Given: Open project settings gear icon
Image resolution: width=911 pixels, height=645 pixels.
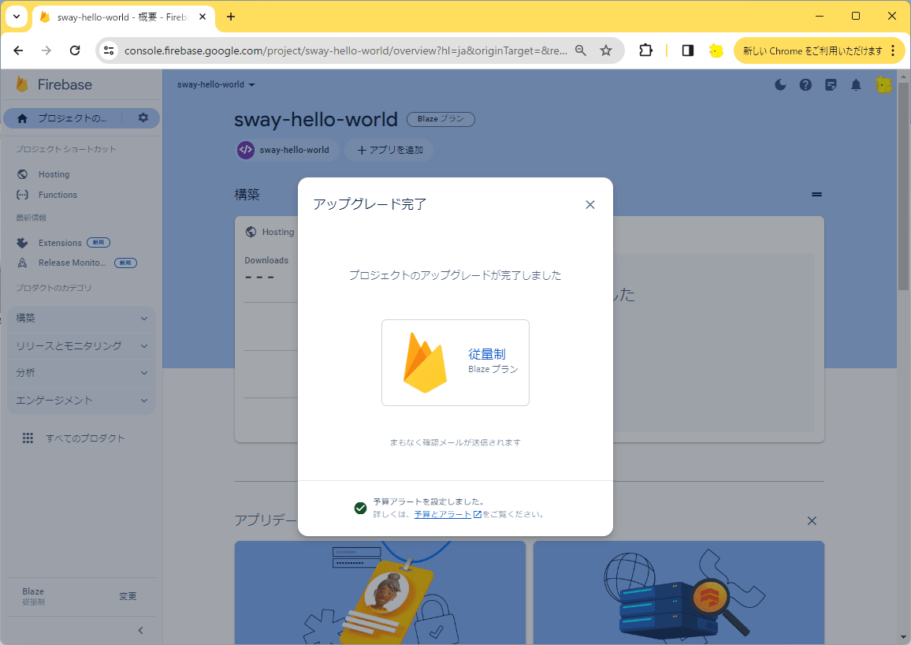Looking at the screenshot, I should tap(143, 118).
